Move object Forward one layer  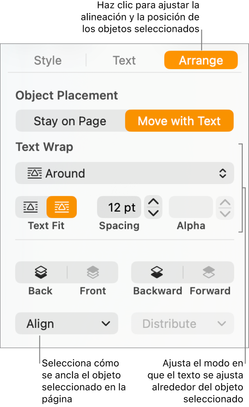209,272
